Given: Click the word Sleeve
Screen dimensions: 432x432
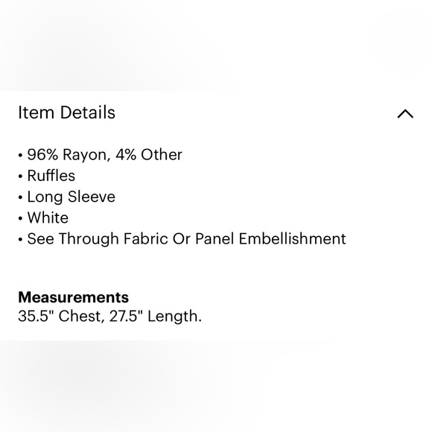Looking at the screenshot, I should click(x=92, y=197).
